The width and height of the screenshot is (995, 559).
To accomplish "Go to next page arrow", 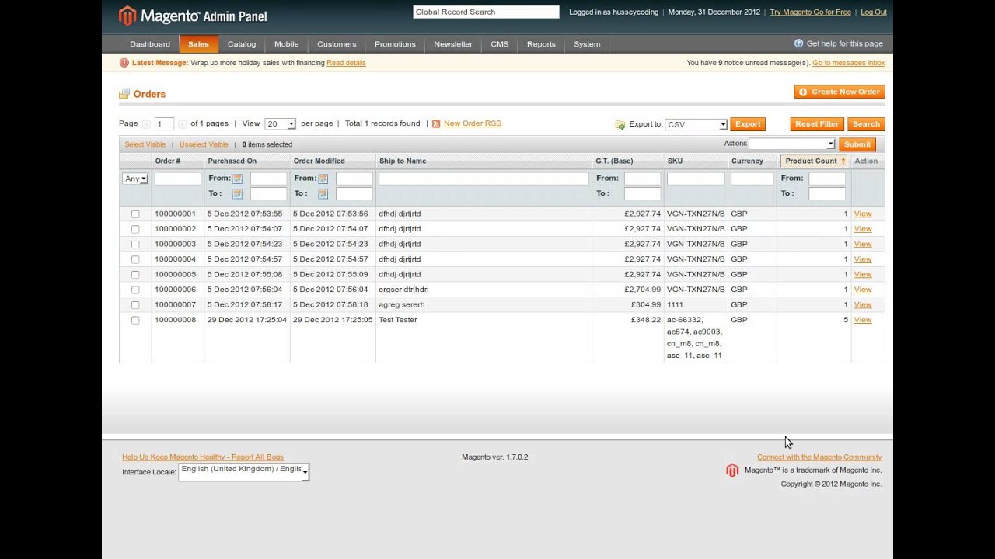I will 182,124.
